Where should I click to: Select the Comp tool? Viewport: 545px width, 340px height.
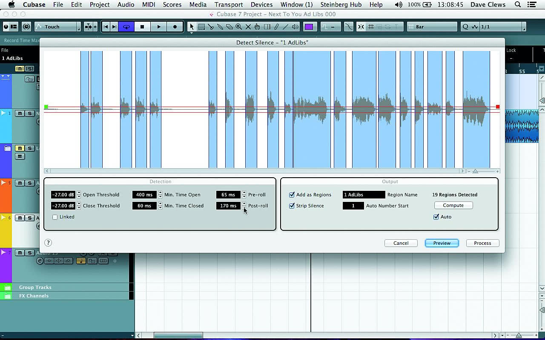coord(267,27)
